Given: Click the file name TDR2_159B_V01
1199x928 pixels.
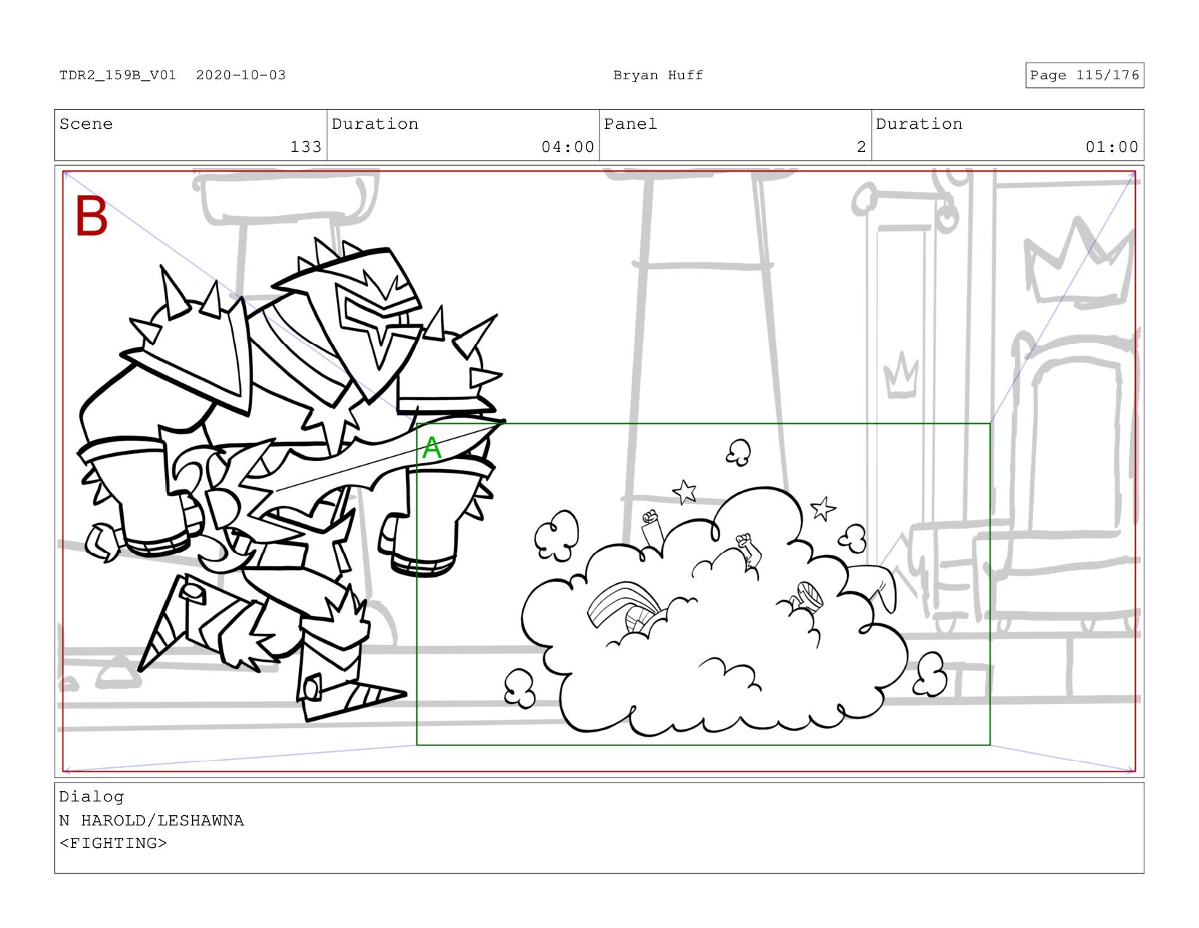Looking at the screenshot, I should (x=118, y=75).
